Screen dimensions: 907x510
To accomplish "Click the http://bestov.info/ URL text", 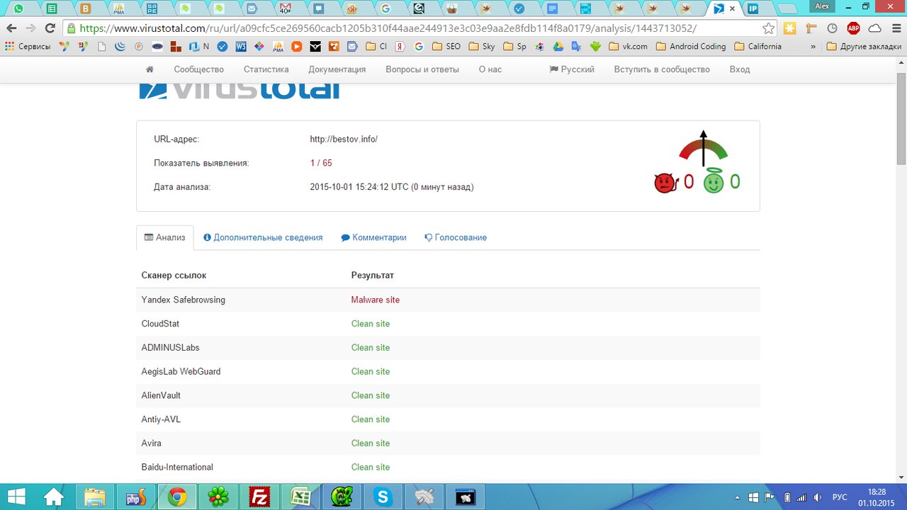I will (x=344, y=139).
